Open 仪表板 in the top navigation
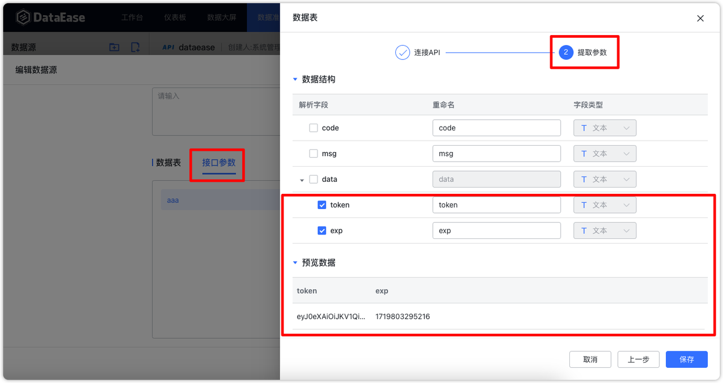The width and height of the screenshot is (723, 383). pyautogui.click(x=175, y=18)
